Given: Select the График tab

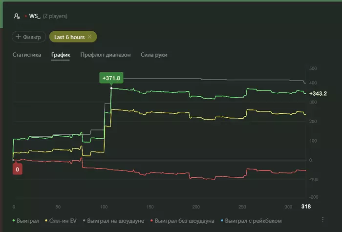Looking at the screenshot, I should pyautogui.click(x=61, y=55).
